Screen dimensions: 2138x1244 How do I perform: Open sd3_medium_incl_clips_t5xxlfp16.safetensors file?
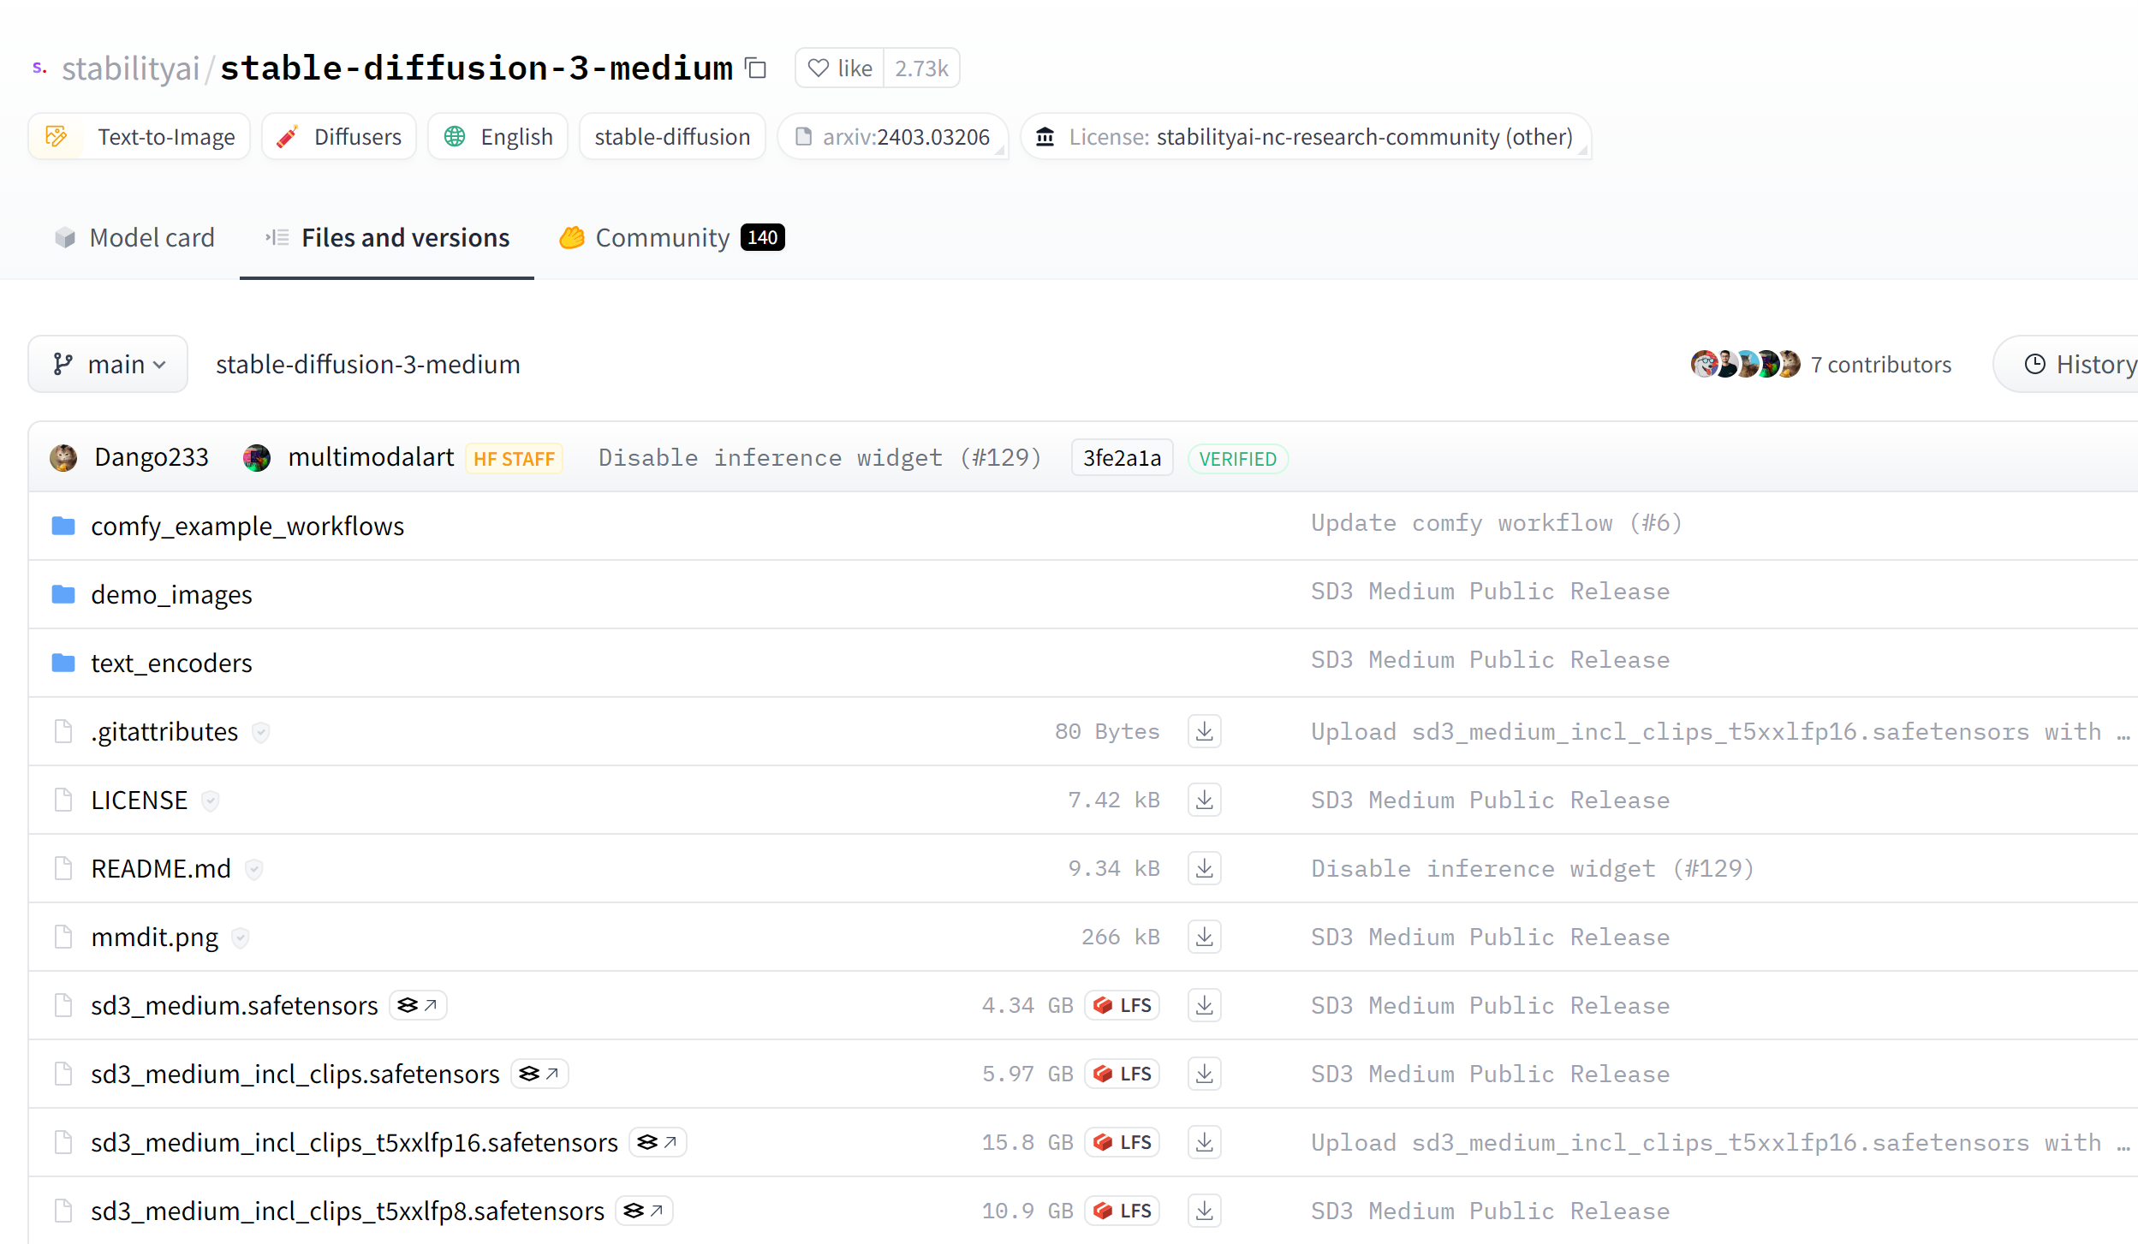pos(354,1142)
